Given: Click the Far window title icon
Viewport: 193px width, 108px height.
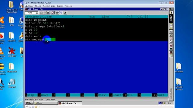Looking at the screenshot, I should (x=26, y=9).
